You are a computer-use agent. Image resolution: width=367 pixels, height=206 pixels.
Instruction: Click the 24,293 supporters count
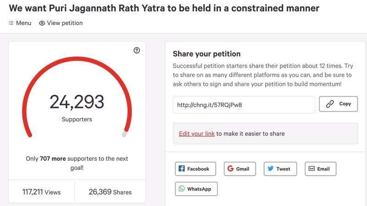pos(77,102)
